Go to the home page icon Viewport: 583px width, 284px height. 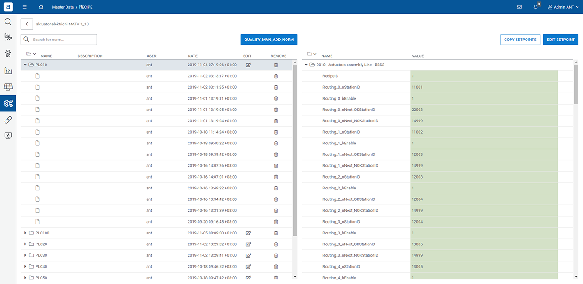[x=41, y=7]
